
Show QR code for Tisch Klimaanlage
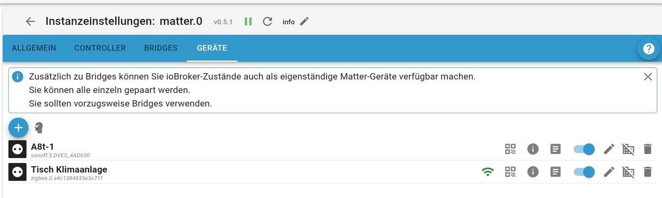510,172
